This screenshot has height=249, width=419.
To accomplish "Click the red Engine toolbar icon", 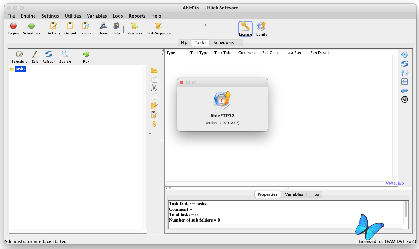I will pos(13,26).
